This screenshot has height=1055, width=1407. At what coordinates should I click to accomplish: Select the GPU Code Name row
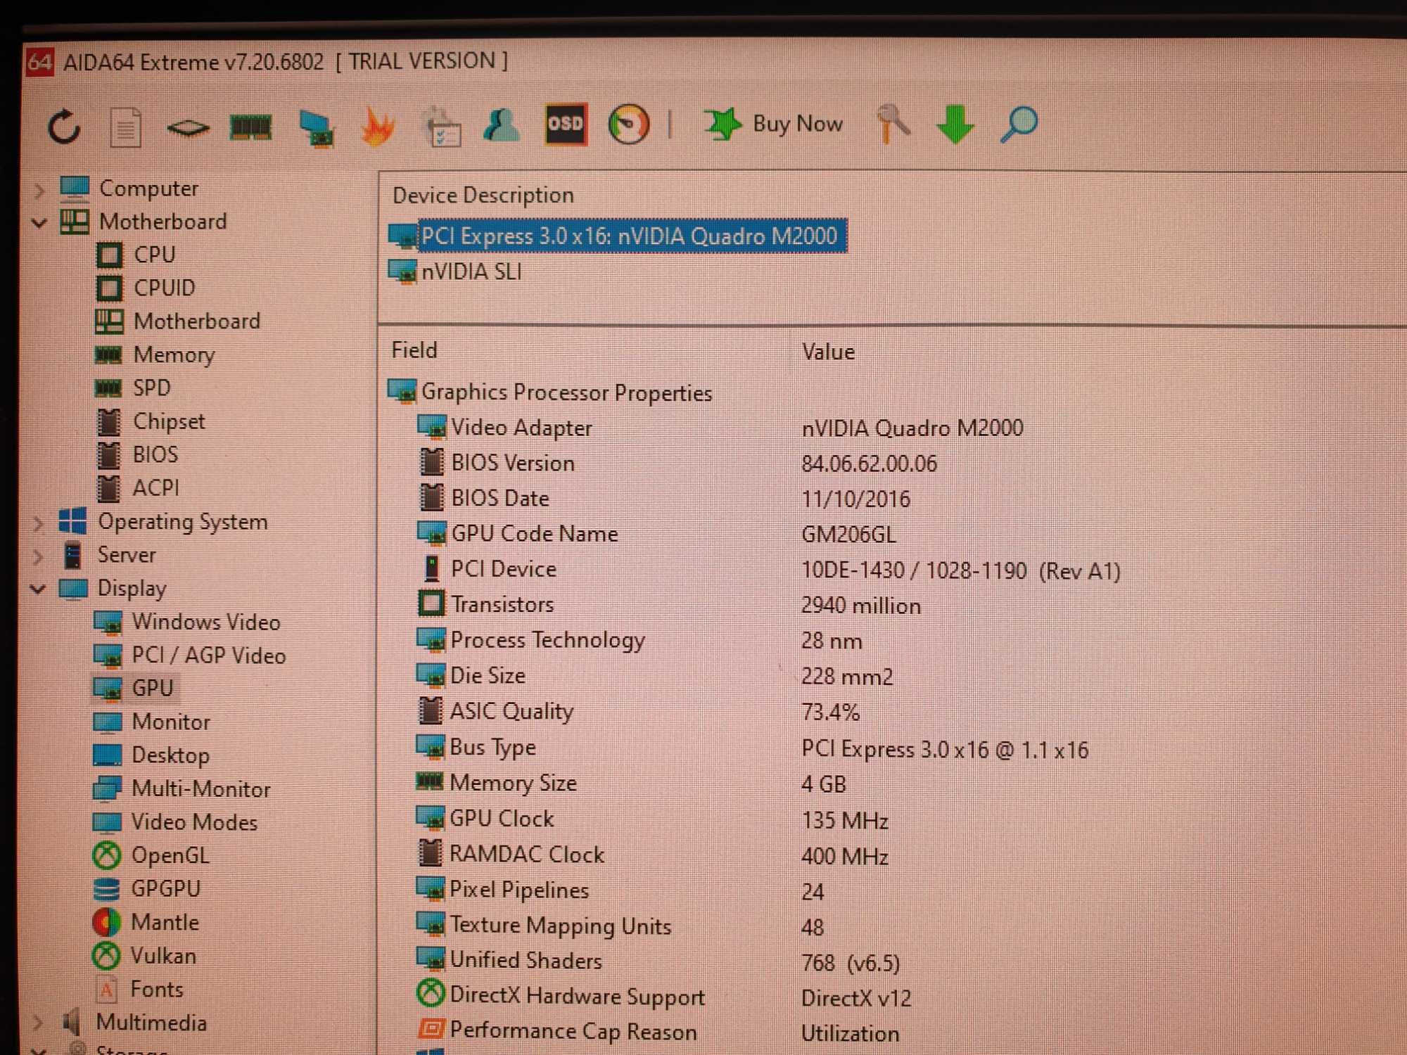pyautogui.click(x=656, y=534)
